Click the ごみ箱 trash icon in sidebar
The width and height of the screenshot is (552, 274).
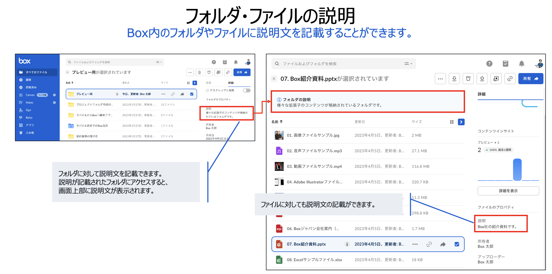[x=21, y=133]
